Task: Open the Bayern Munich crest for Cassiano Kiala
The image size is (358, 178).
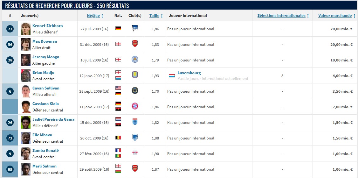Action: (x=135, y=107)
